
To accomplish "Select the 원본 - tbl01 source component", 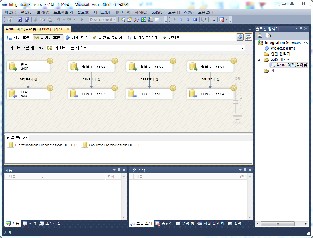I will click(28, 67).
